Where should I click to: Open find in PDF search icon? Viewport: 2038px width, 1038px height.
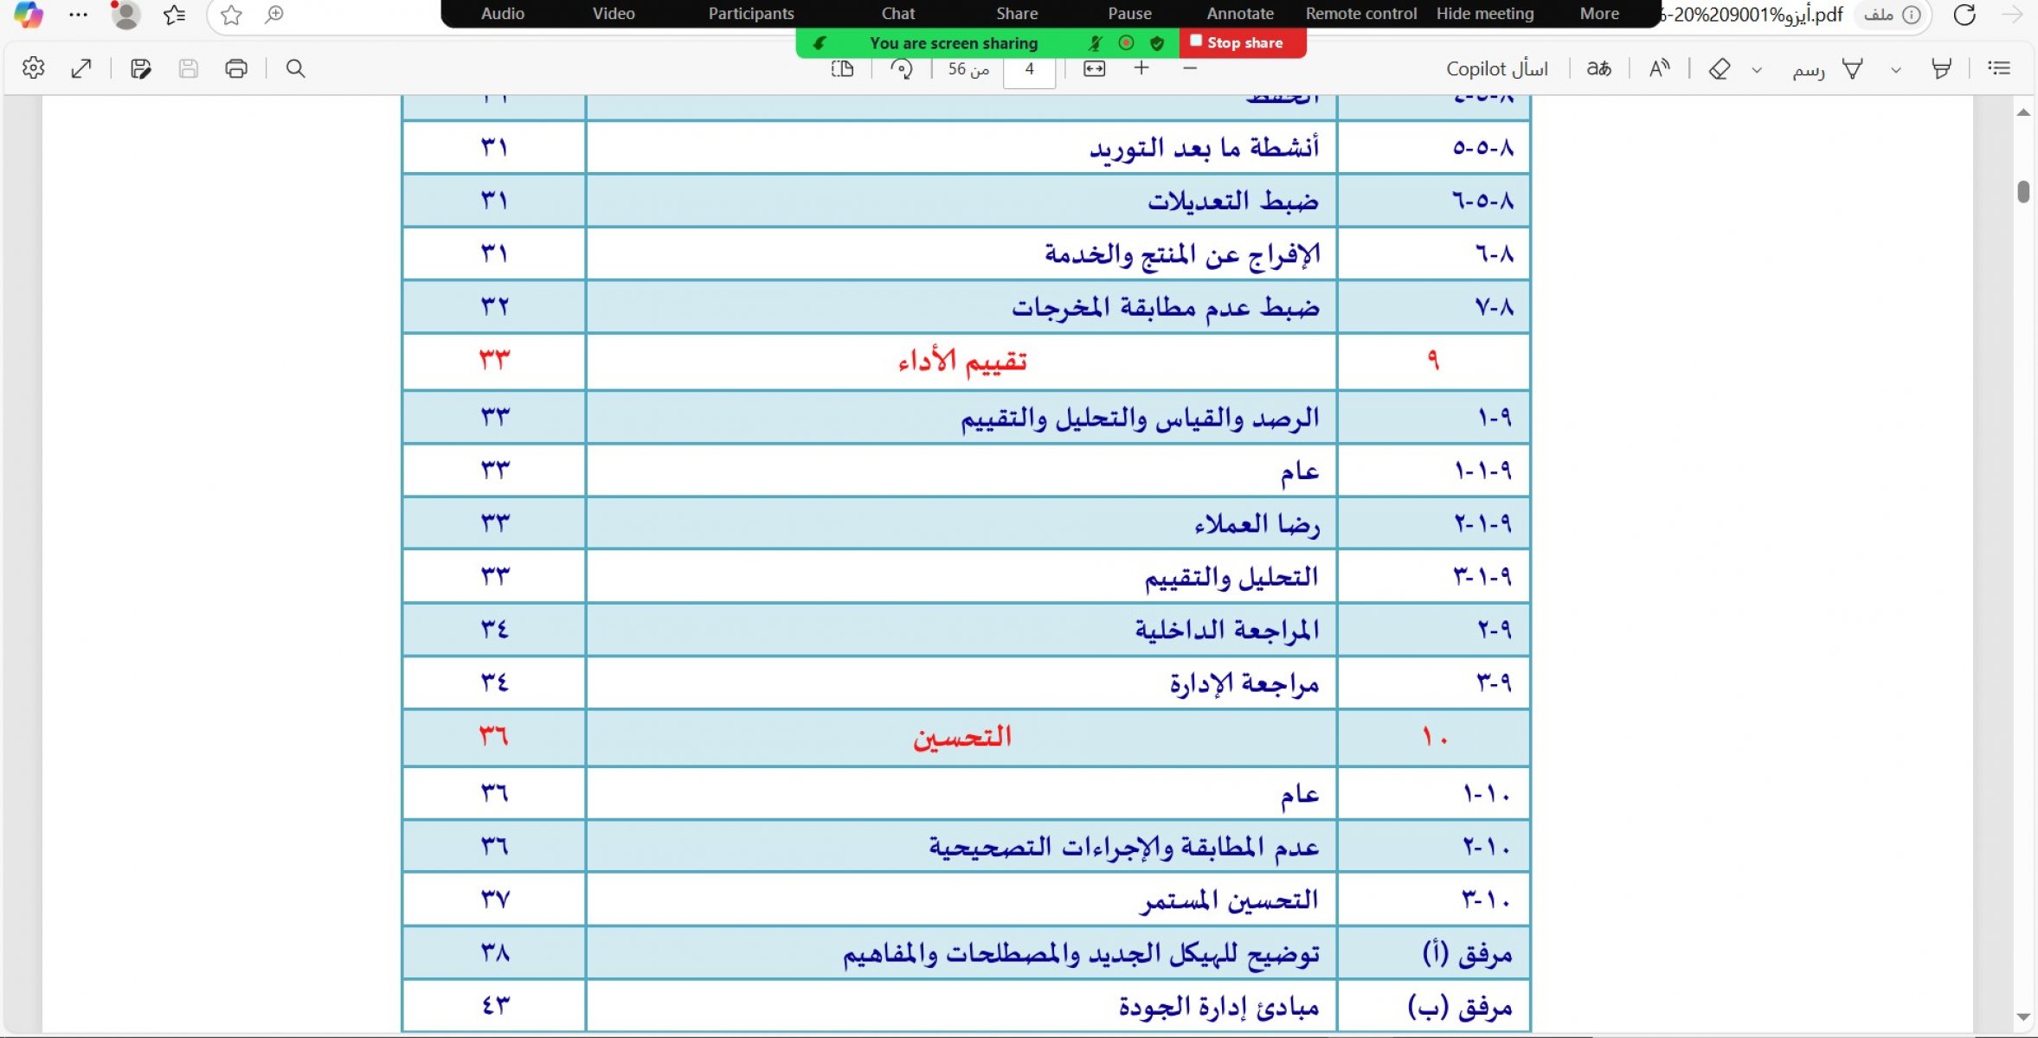click(295, 68)
